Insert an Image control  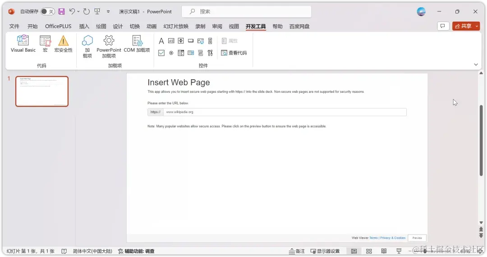pos(201,41)
